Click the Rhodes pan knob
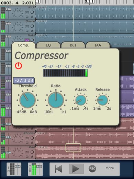Screen dimensions: 134x179 click(18, 139)
